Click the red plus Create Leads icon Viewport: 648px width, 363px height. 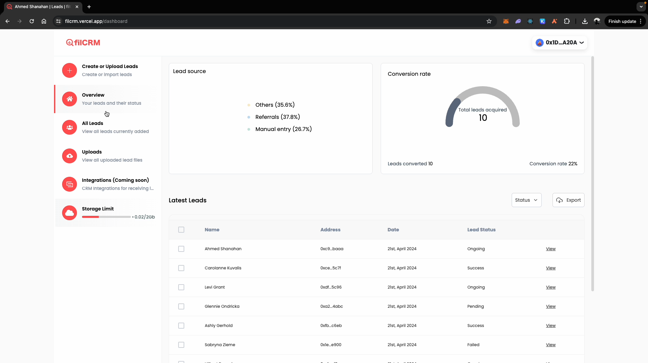click(x=70, y=70)
